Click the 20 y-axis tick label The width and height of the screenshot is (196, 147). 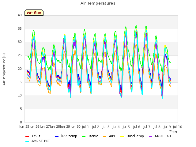tap(20, 69)
